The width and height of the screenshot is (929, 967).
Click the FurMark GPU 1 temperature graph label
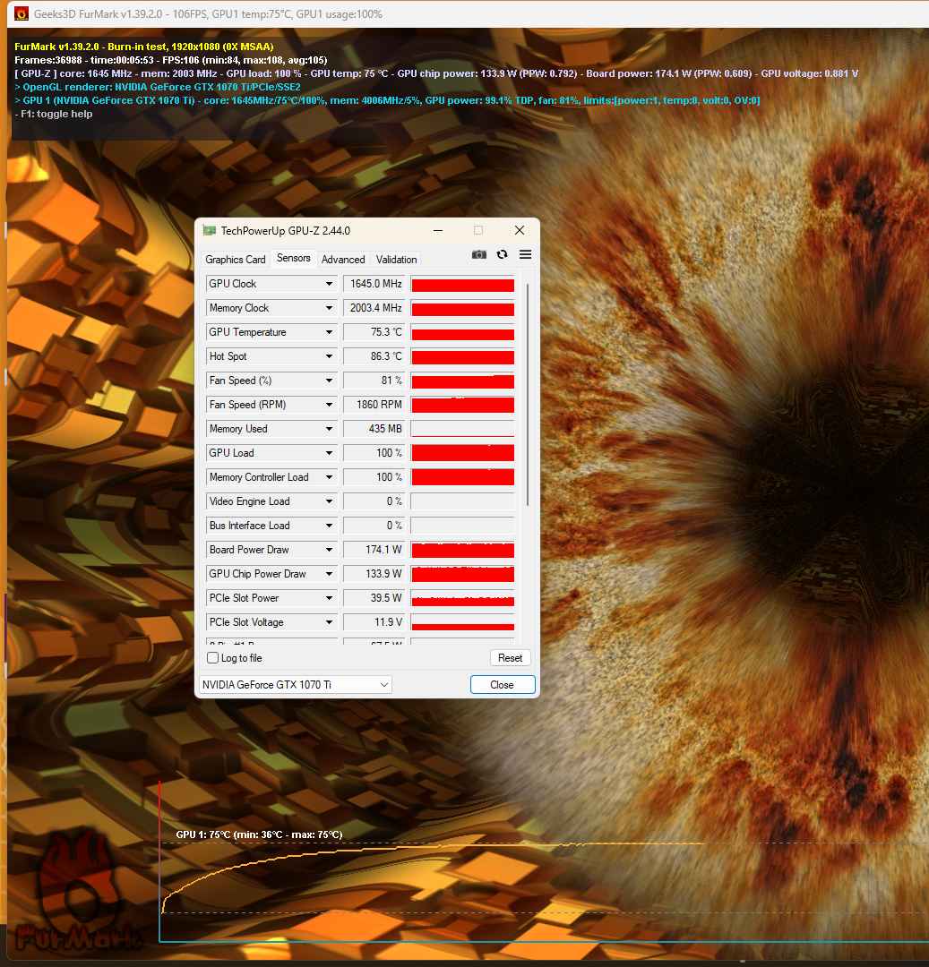pyautogui.click(x=259, y=834)
